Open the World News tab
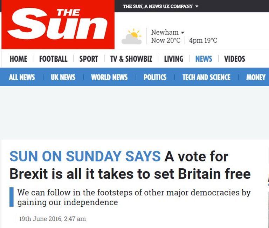 (109, 77)
